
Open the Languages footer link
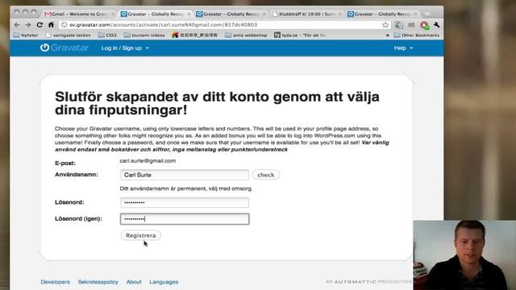click(x=164, y=282)
